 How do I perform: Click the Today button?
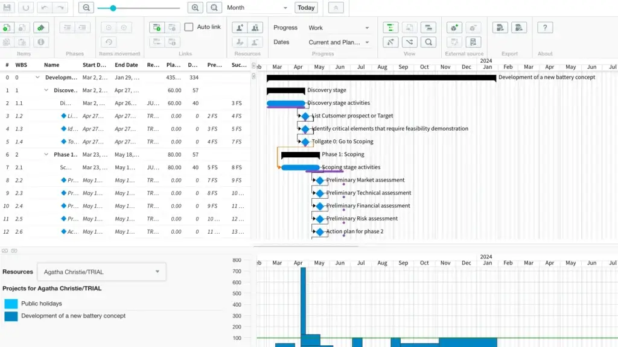(306, 7)
